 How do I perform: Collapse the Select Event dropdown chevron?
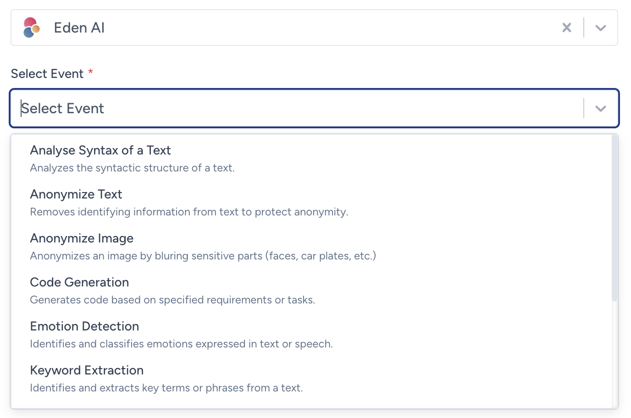pos(601,109)
